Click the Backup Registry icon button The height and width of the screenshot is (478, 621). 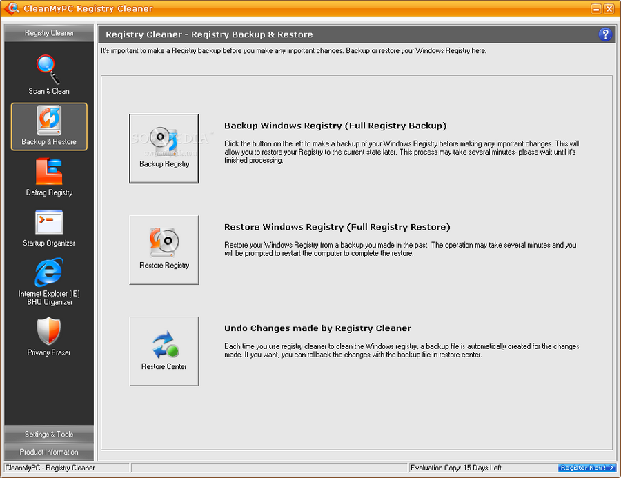click(x=164, y=148)
